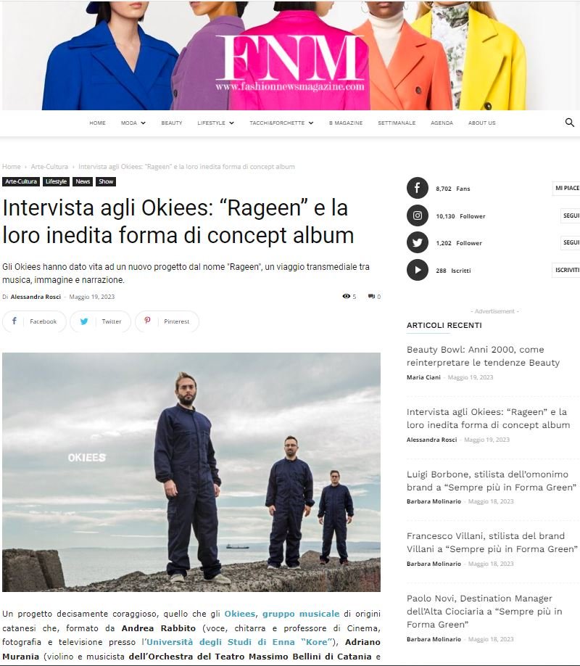The image size is (580, 666).
Task: Share article via Pinterest share button
Action: point(167,321)
